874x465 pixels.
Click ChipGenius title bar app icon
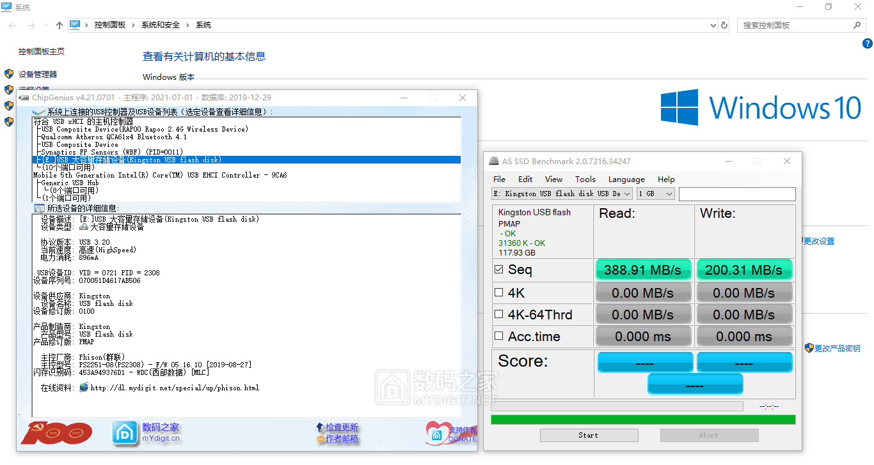tap(25, 98)
